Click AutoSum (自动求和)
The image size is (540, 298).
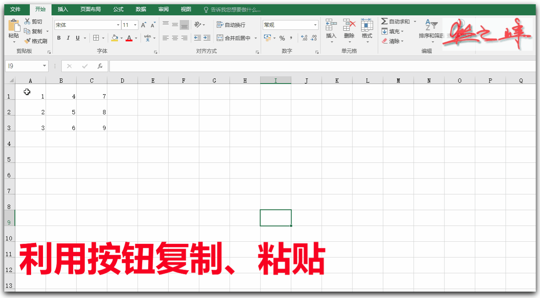[x=396, y=21]
